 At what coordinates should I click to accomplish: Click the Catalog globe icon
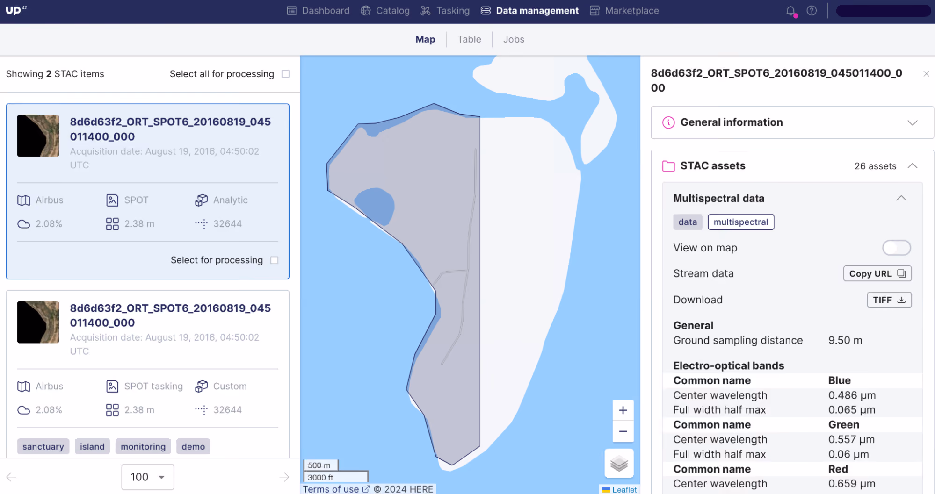(x=366, y=11)
